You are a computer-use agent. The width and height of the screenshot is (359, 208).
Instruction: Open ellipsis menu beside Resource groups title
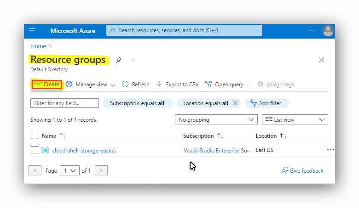132,60
